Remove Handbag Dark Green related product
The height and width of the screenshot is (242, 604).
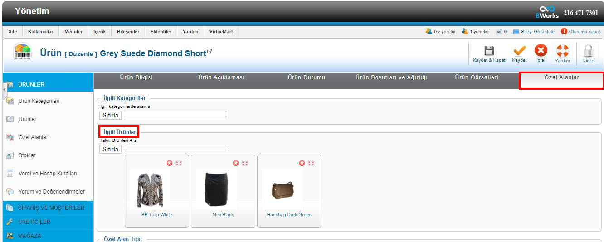302,163
